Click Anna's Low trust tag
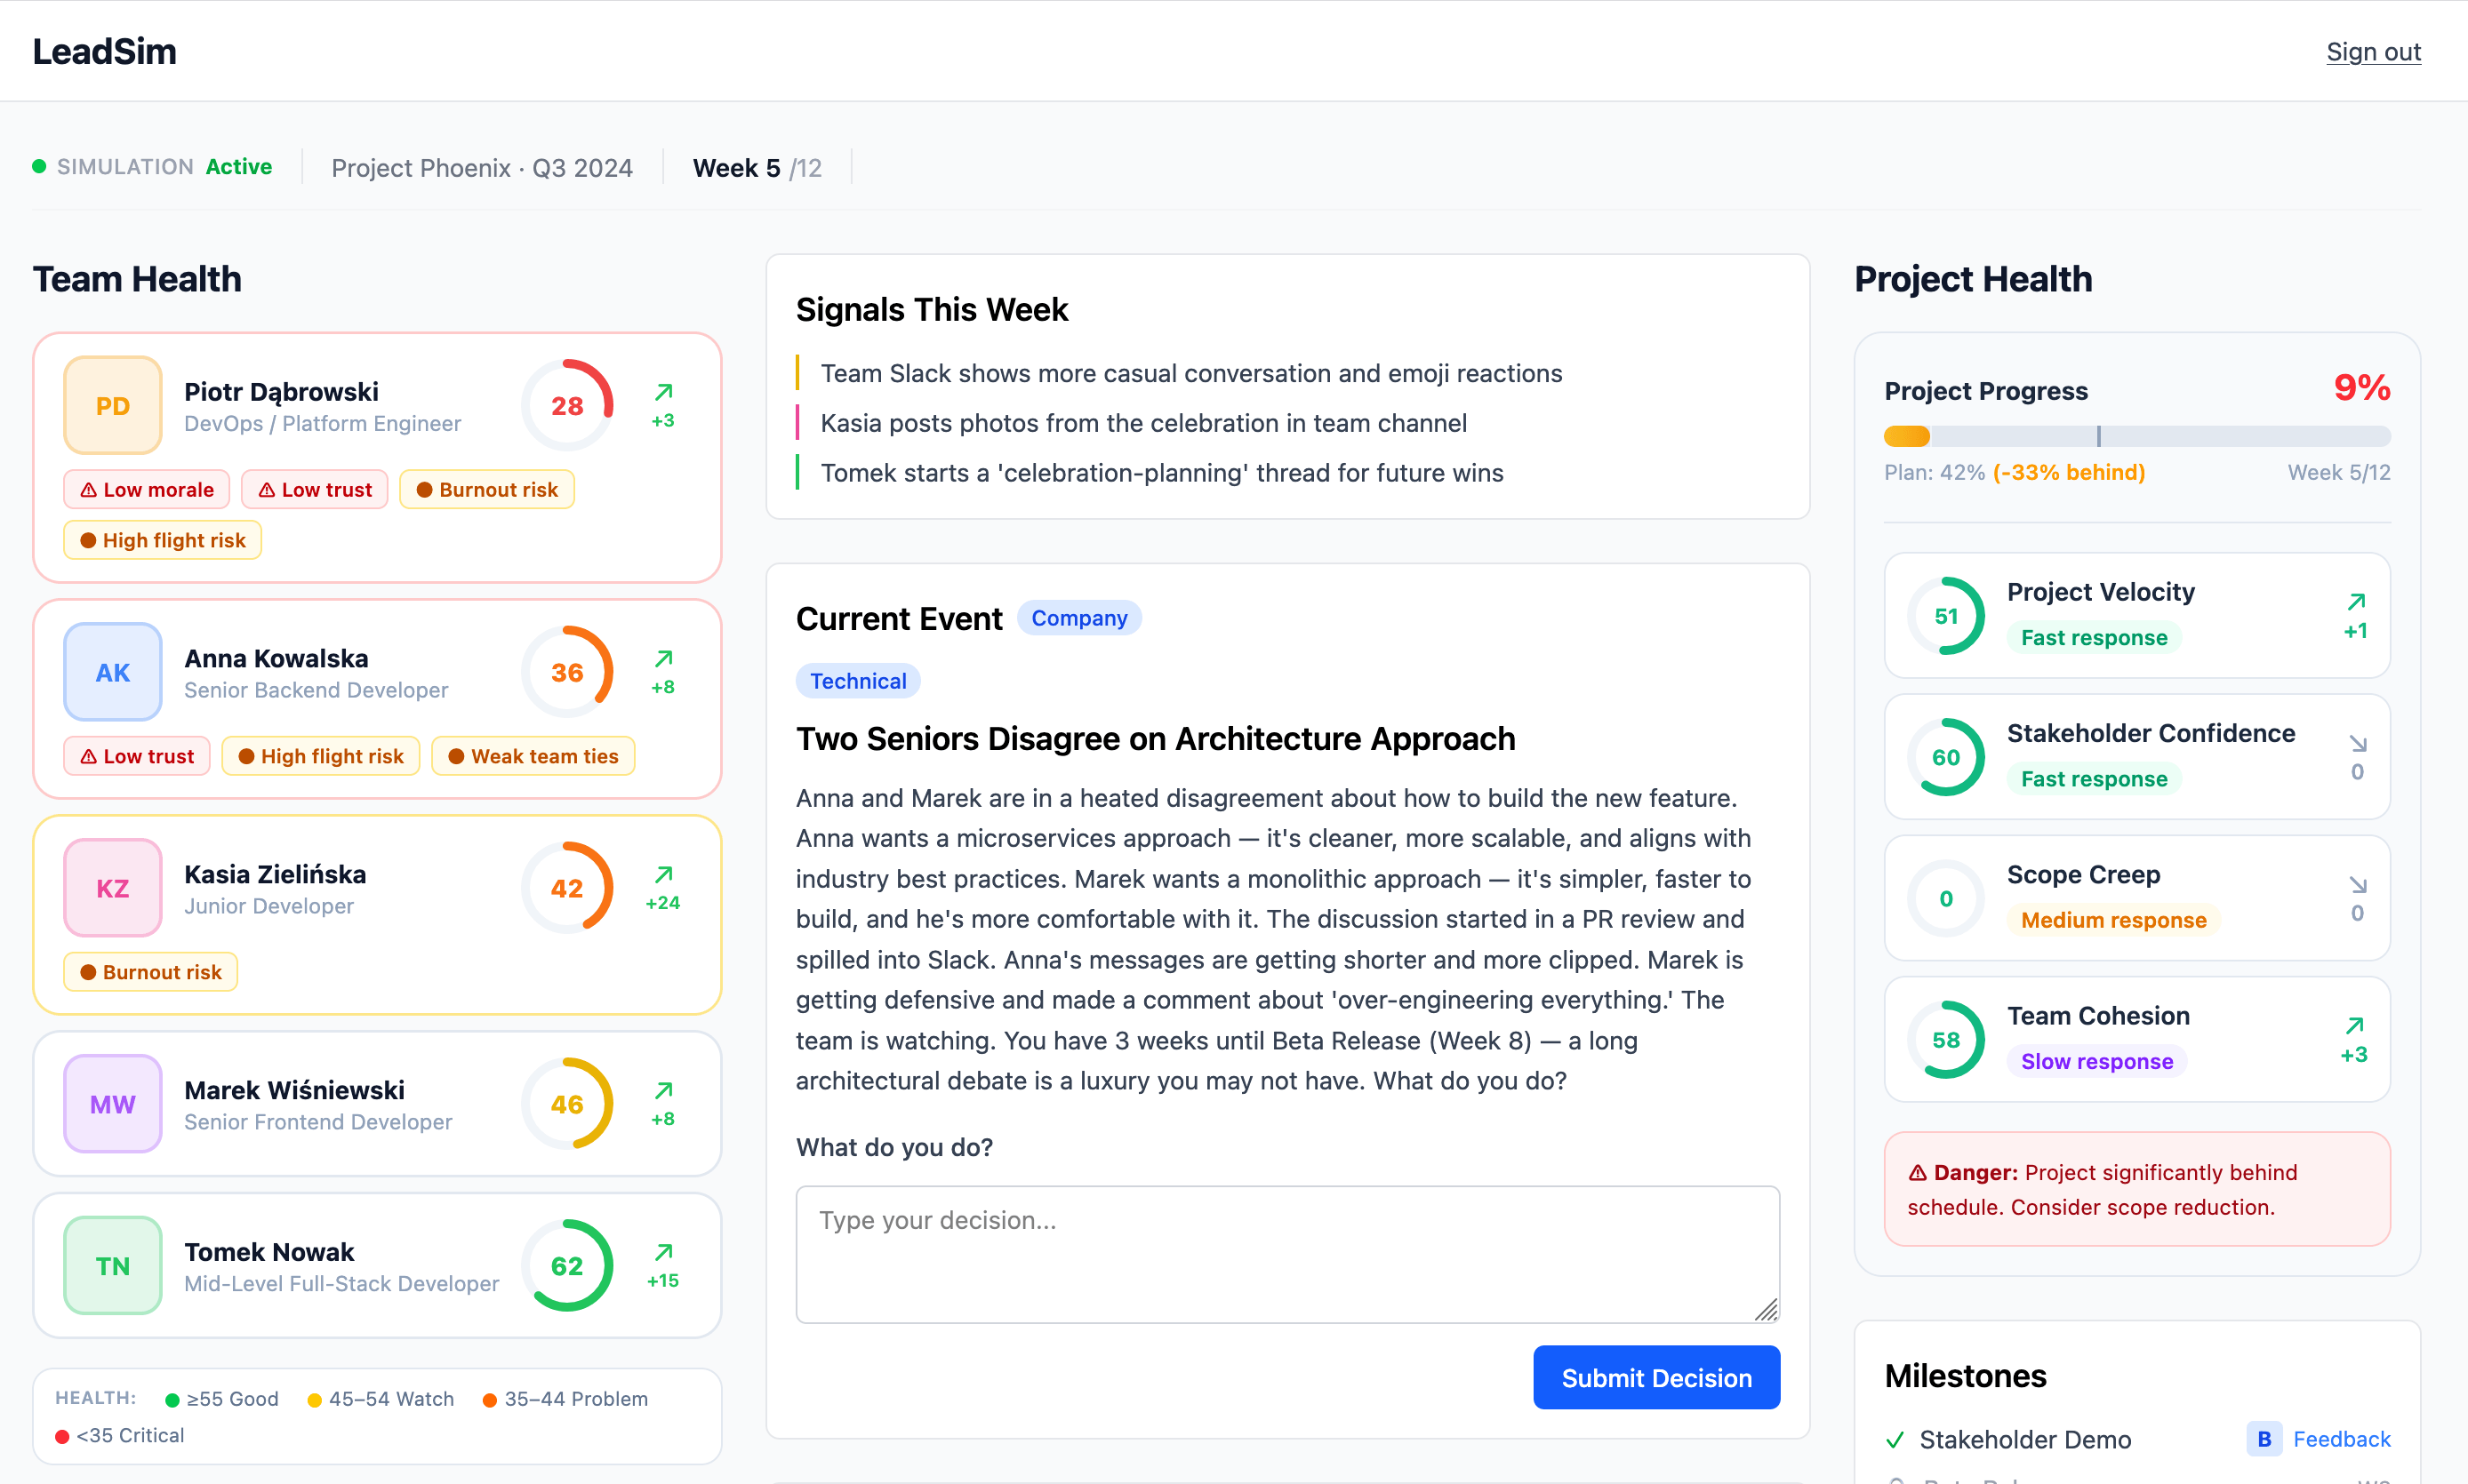Viewport: 2468px width, 1484px height. tap(137, 756)
